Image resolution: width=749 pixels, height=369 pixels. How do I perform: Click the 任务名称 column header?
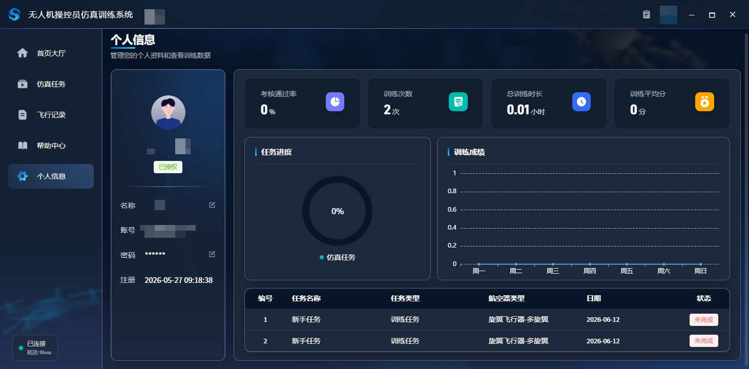(306, 298)
